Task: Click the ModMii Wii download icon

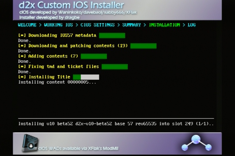Action: tap(30, 143)
